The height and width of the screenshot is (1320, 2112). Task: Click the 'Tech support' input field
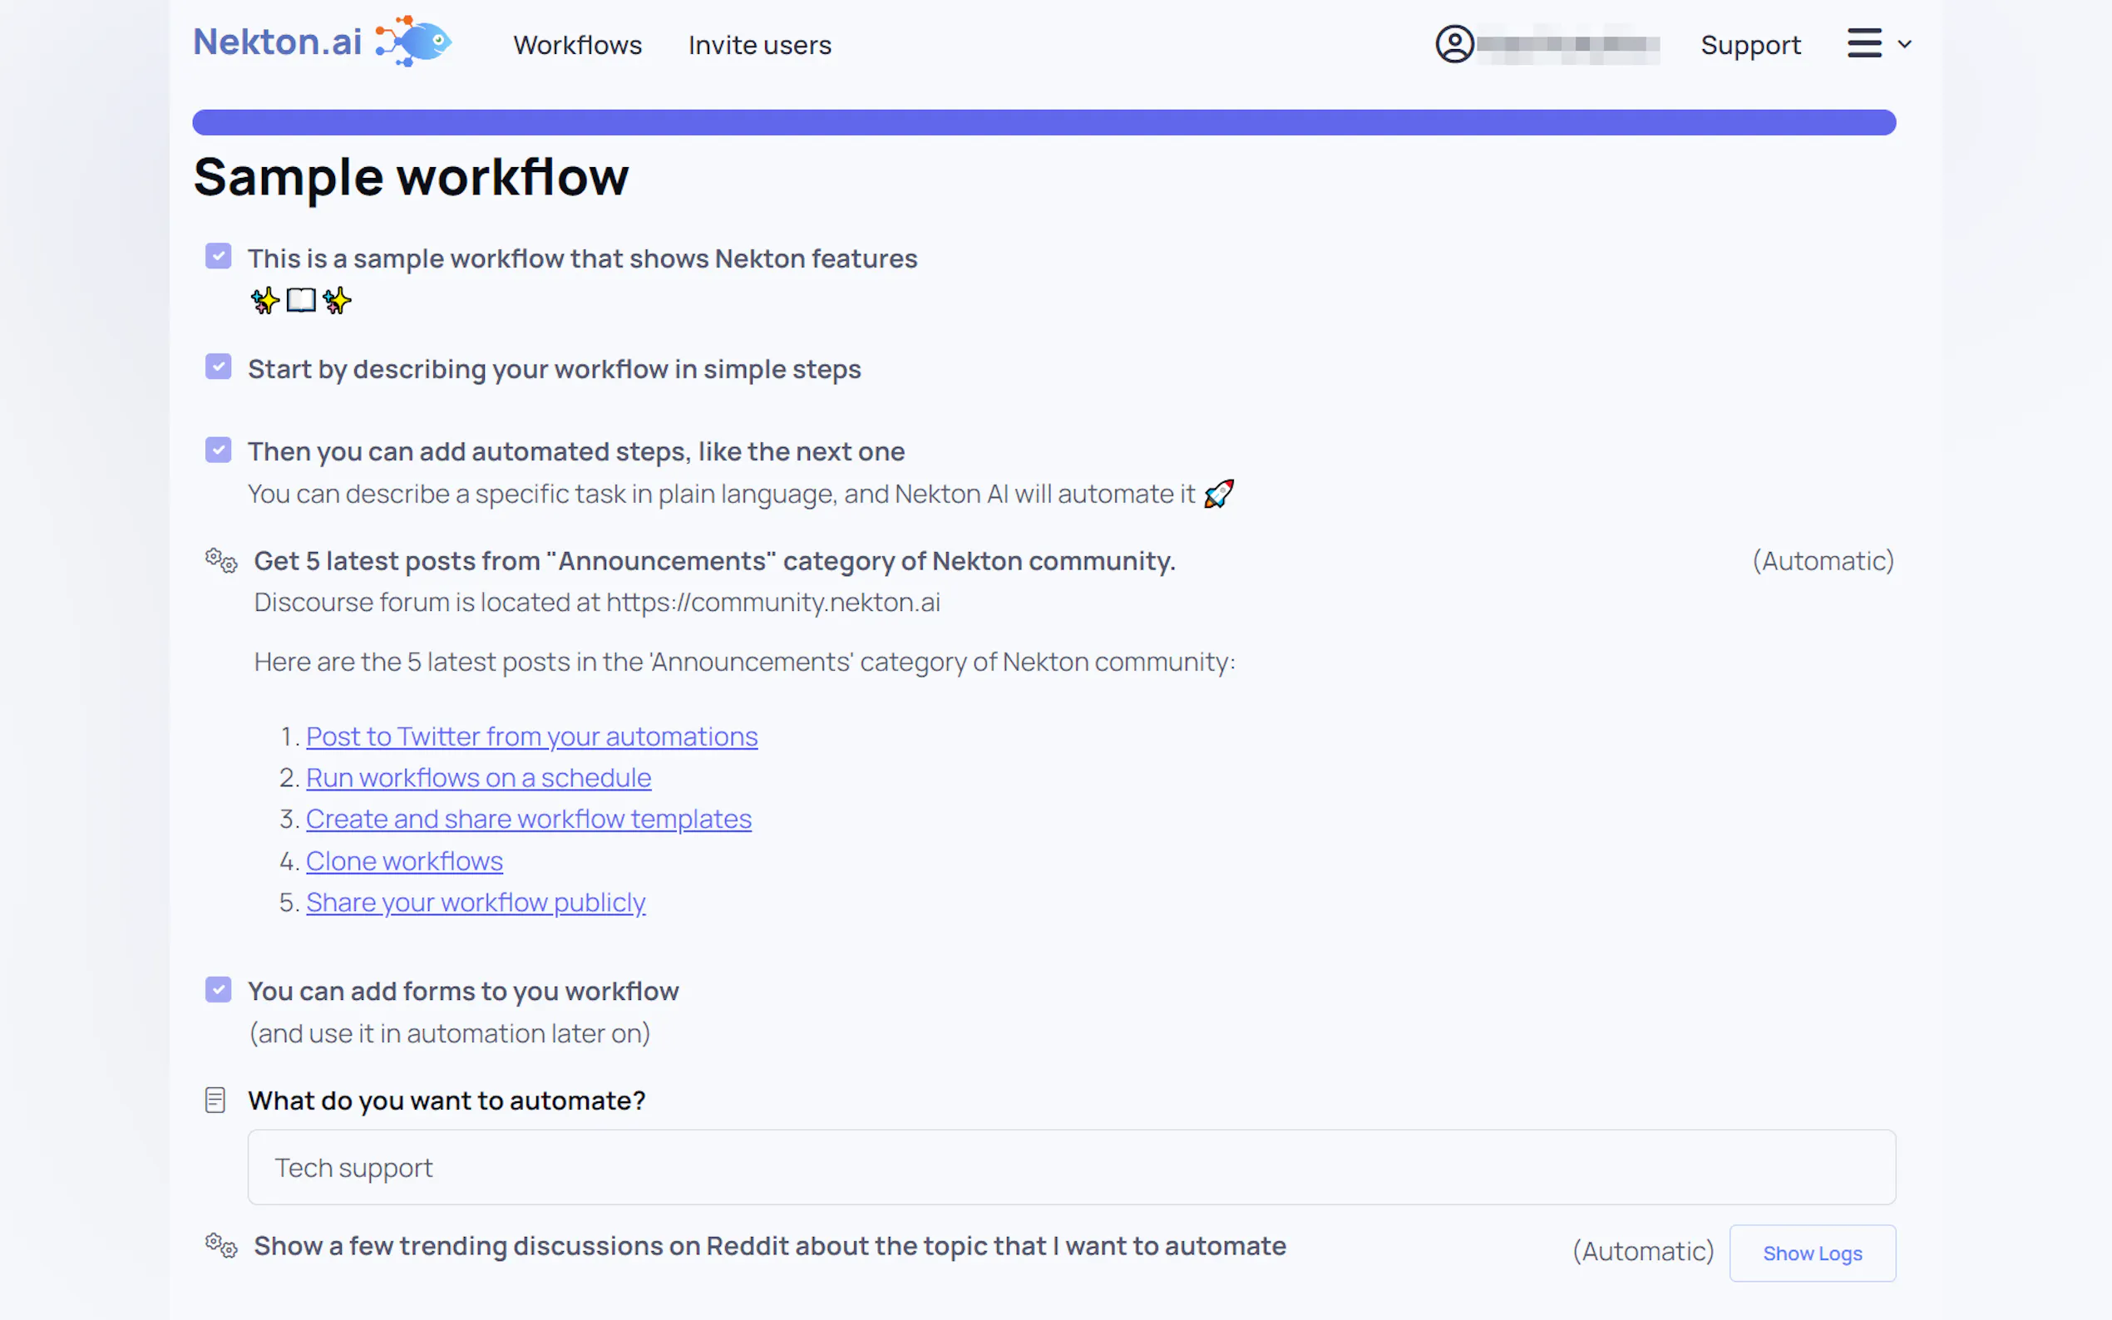pyautogui.click(x=1070, y=1167)
